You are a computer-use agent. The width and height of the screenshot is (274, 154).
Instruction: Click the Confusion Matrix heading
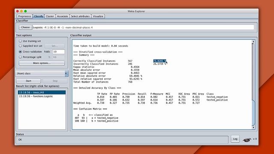point(90,109)
